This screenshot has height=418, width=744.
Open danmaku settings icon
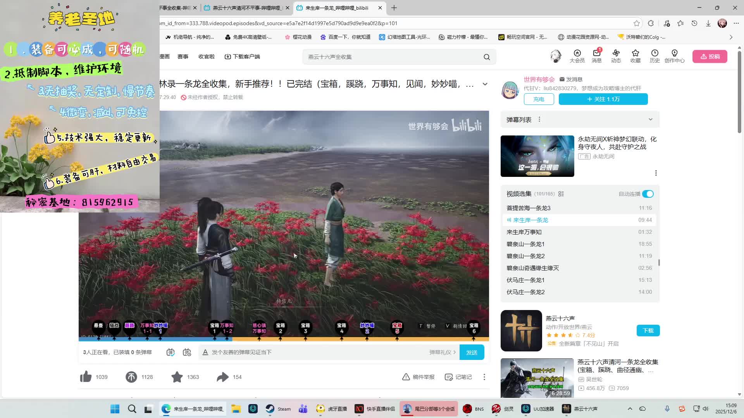[x=187, y=352]
